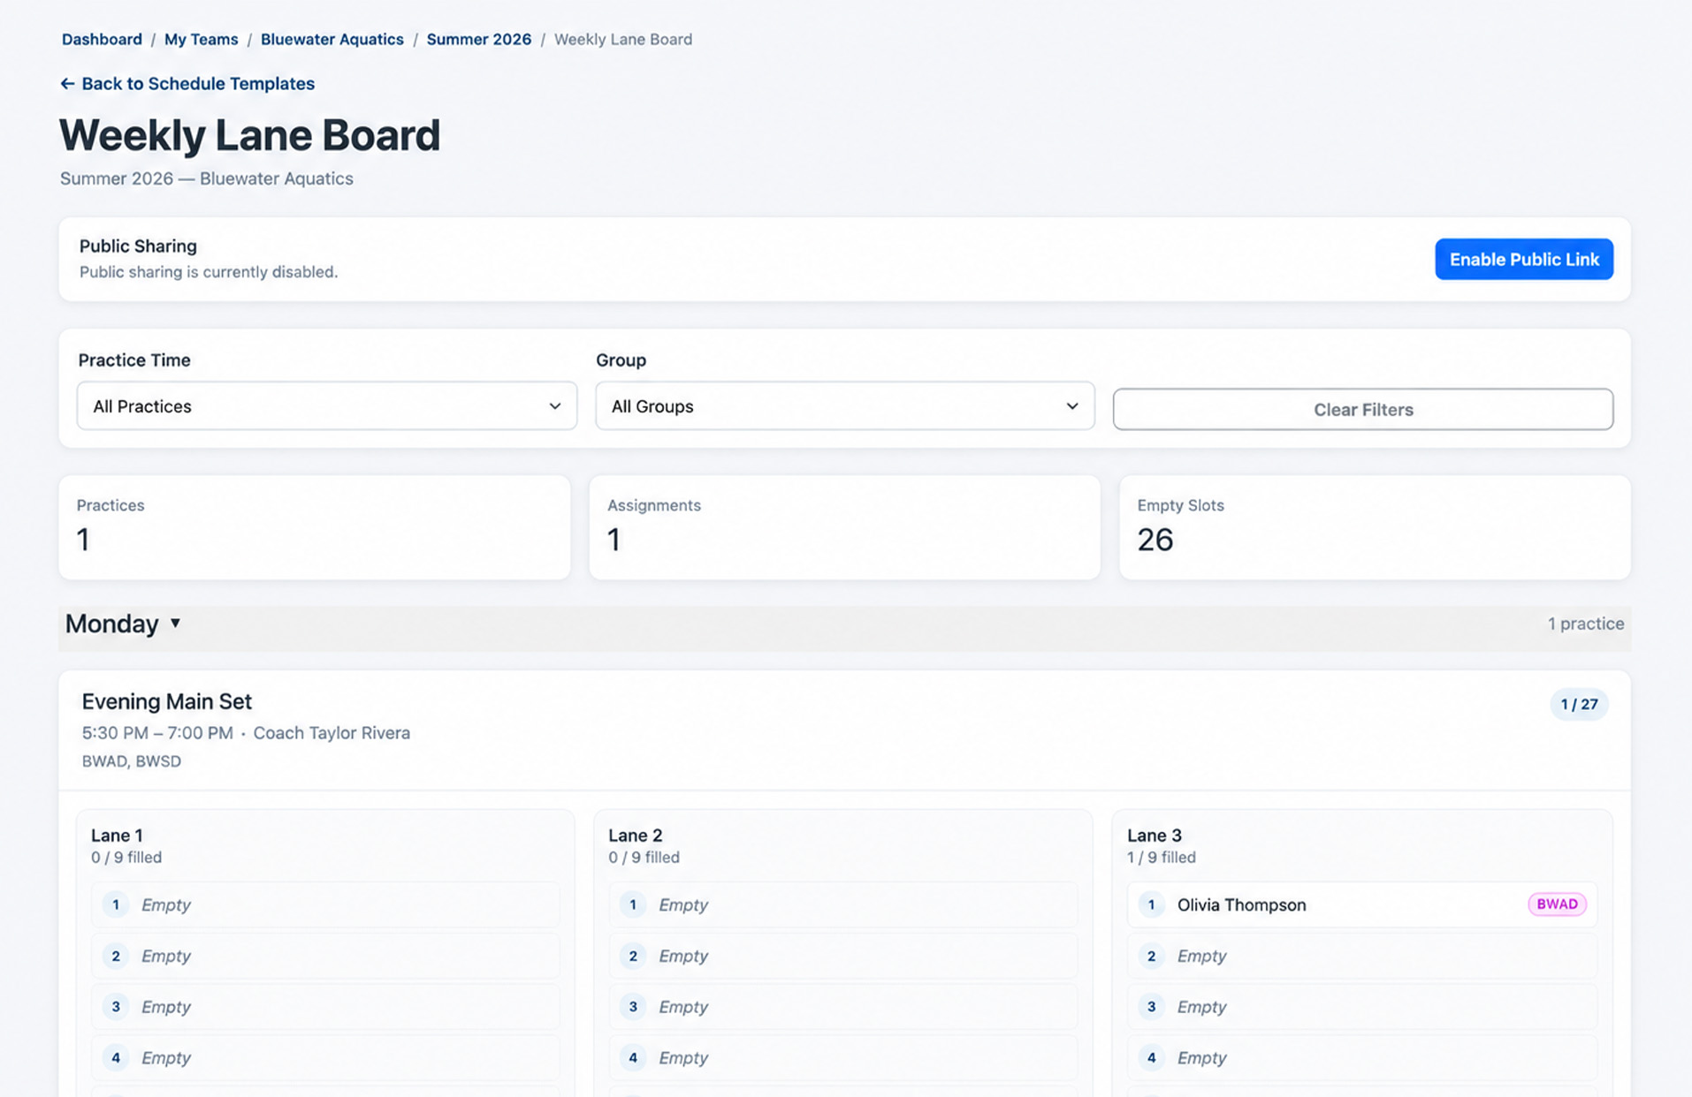
Task: Click '0 / 9 filled' under Lane 1
Action: pos(126,858)
